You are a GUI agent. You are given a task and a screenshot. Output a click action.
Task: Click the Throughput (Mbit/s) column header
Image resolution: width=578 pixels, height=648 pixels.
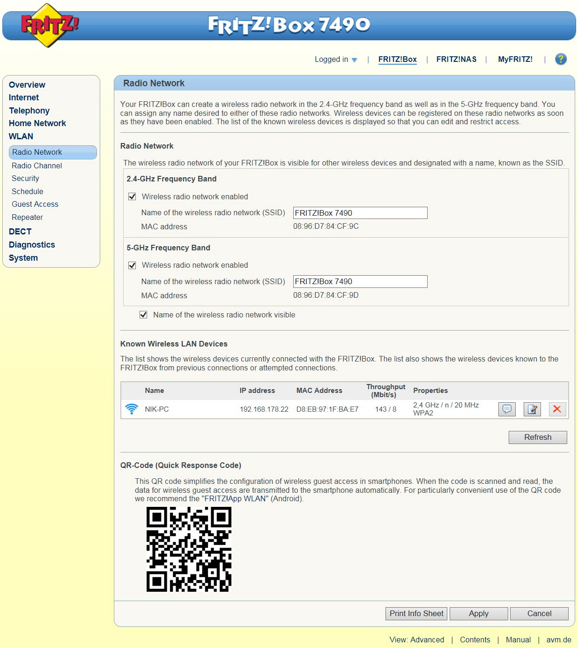pos(386,391)
